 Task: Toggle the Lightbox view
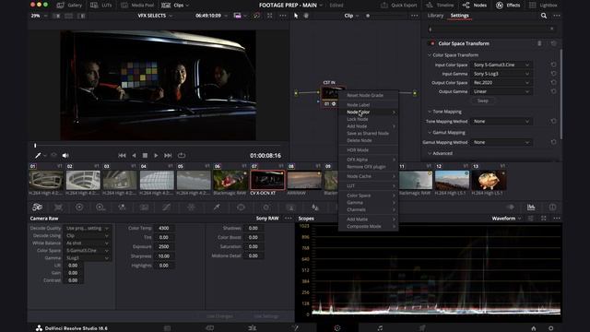[x=543, y=6]
